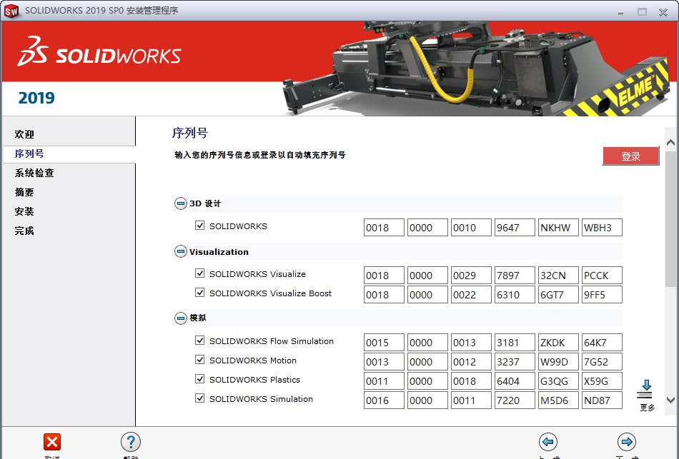This screenshot has height=459, width=679.
Task: Click the red 登录 button
Action: 630,156
